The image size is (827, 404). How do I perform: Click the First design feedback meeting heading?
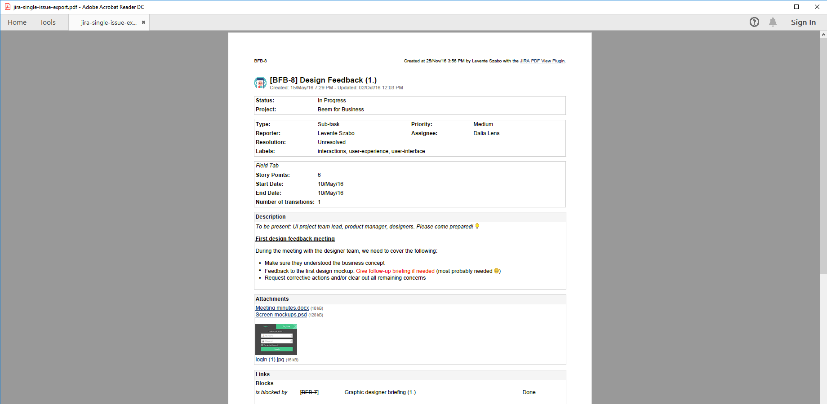tap(295, 239)
